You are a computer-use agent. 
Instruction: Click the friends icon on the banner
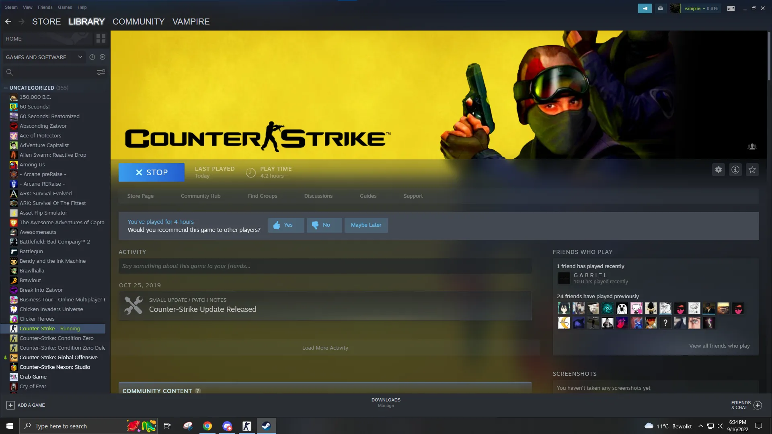tap(752, 147)
